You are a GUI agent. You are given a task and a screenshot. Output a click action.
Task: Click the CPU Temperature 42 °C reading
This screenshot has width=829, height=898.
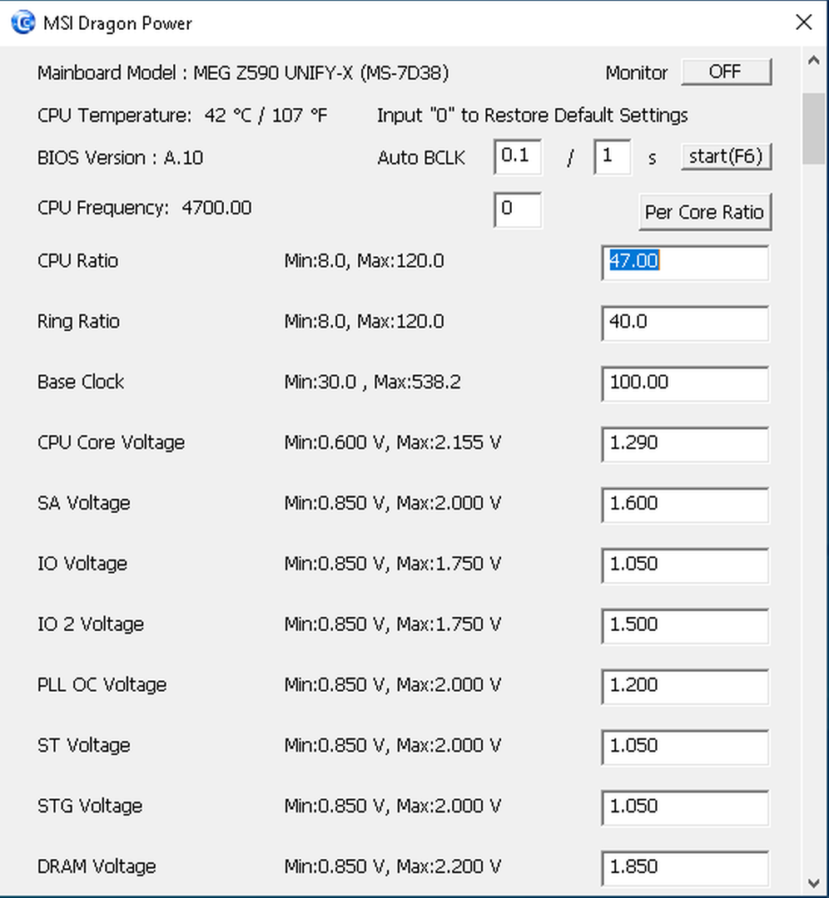pyautogui.click(x=182, y=115)
